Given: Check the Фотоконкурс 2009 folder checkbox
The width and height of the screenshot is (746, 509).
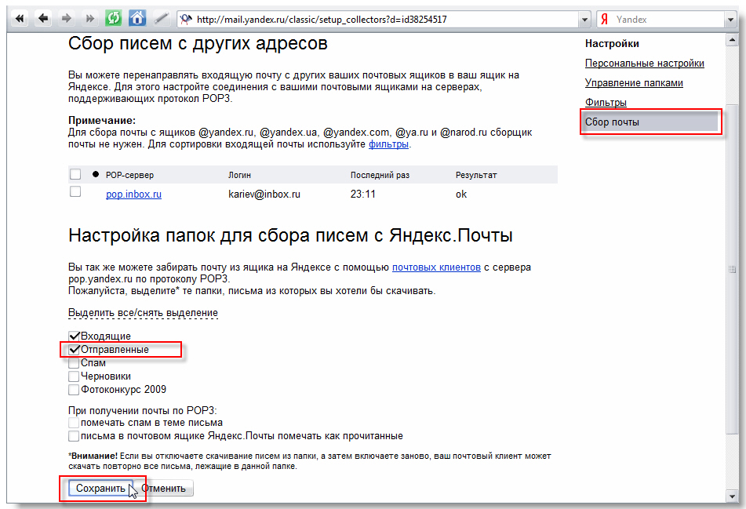Looking at the screenshot, I should pos(74,390).
